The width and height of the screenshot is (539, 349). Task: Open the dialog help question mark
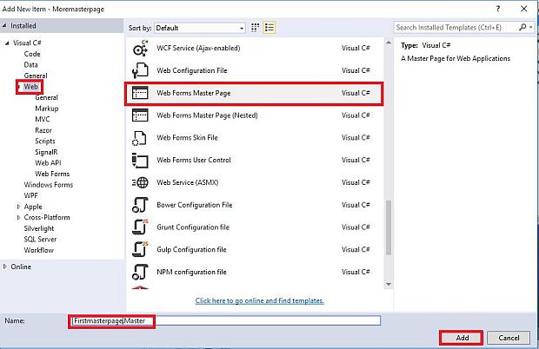pyautogui.click(x=498, y=9)
